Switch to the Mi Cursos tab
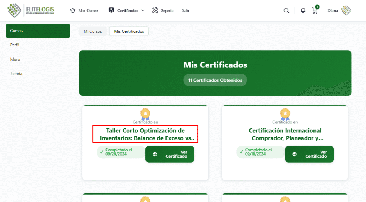 click(x=93, y=31)
